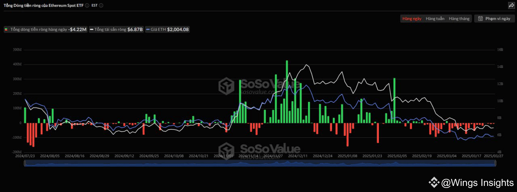Screen dimensions: 517x192
Task: Click the 16B right axis label
Action: click(x=500, y=50)
